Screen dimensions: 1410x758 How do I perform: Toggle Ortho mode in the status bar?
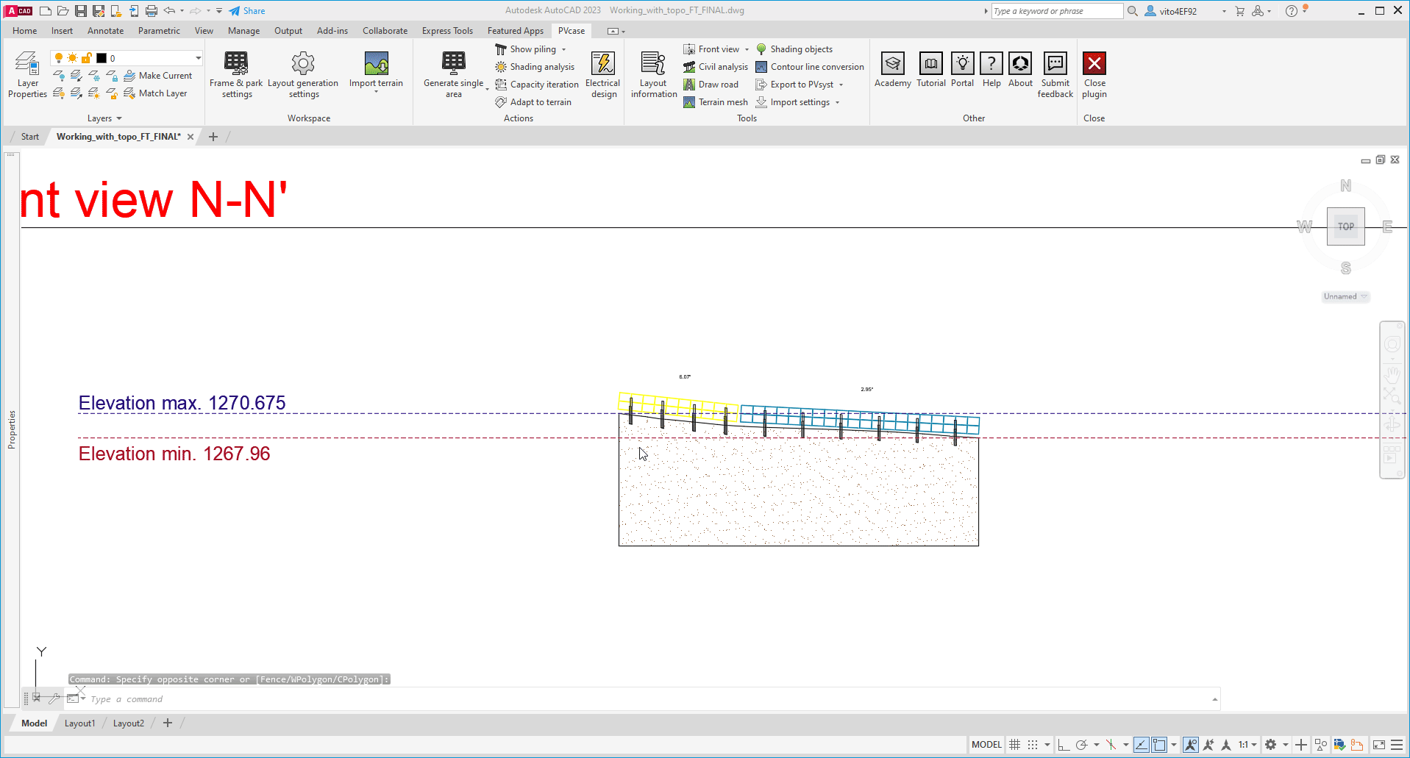1063,744
